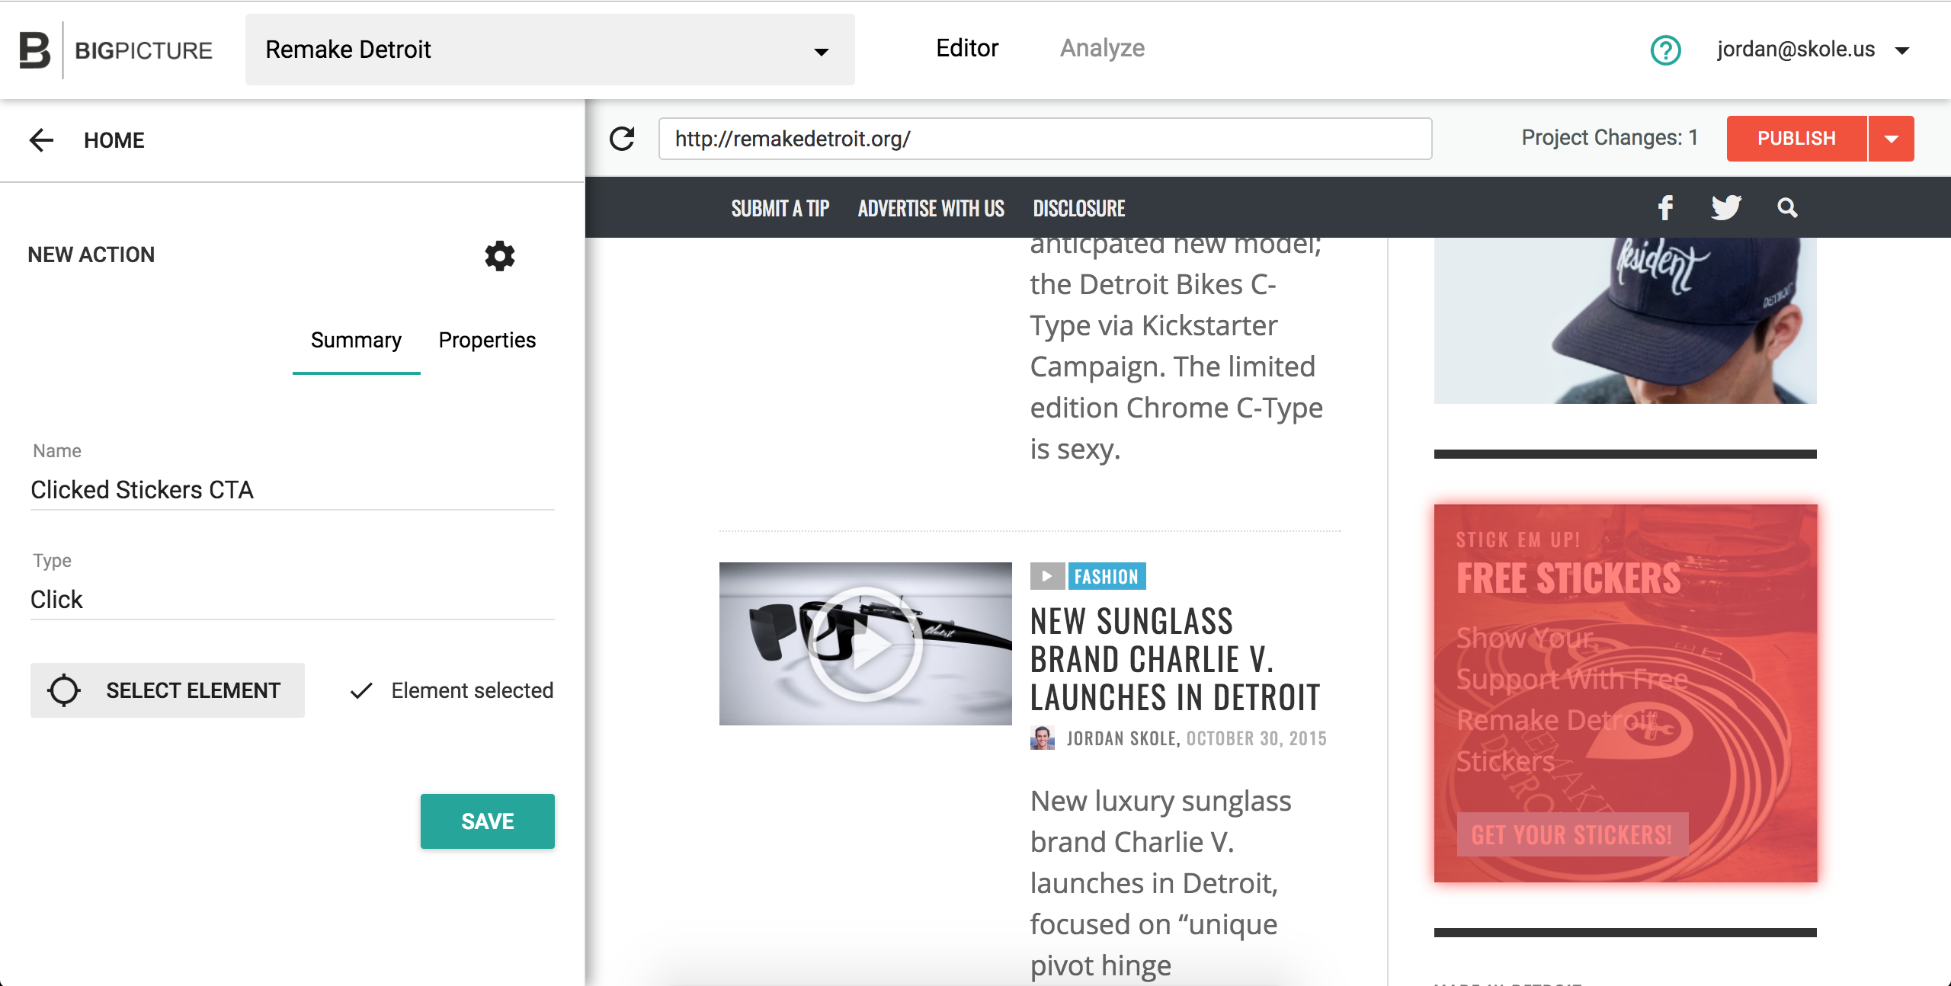Click the BIGPICTURE wordmark text
1951x986 pixels.
(143, 50)
